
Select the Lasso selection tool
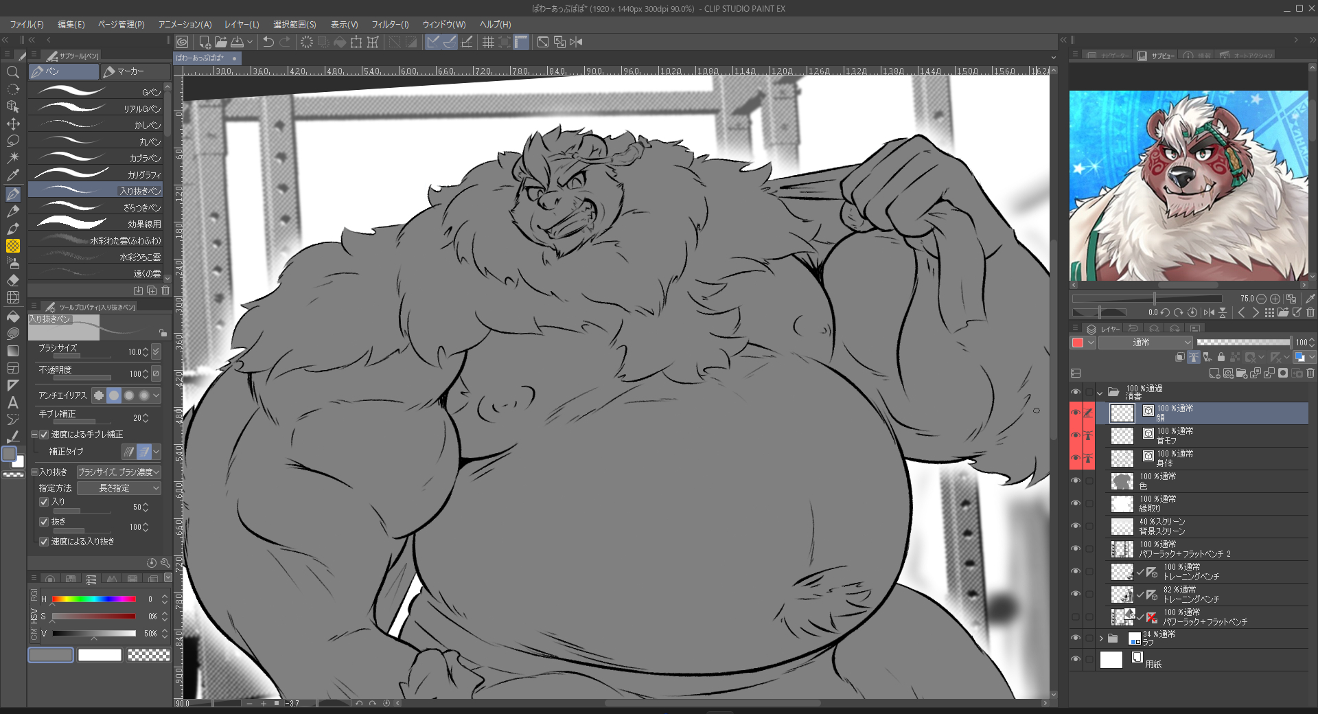point(12,141)
